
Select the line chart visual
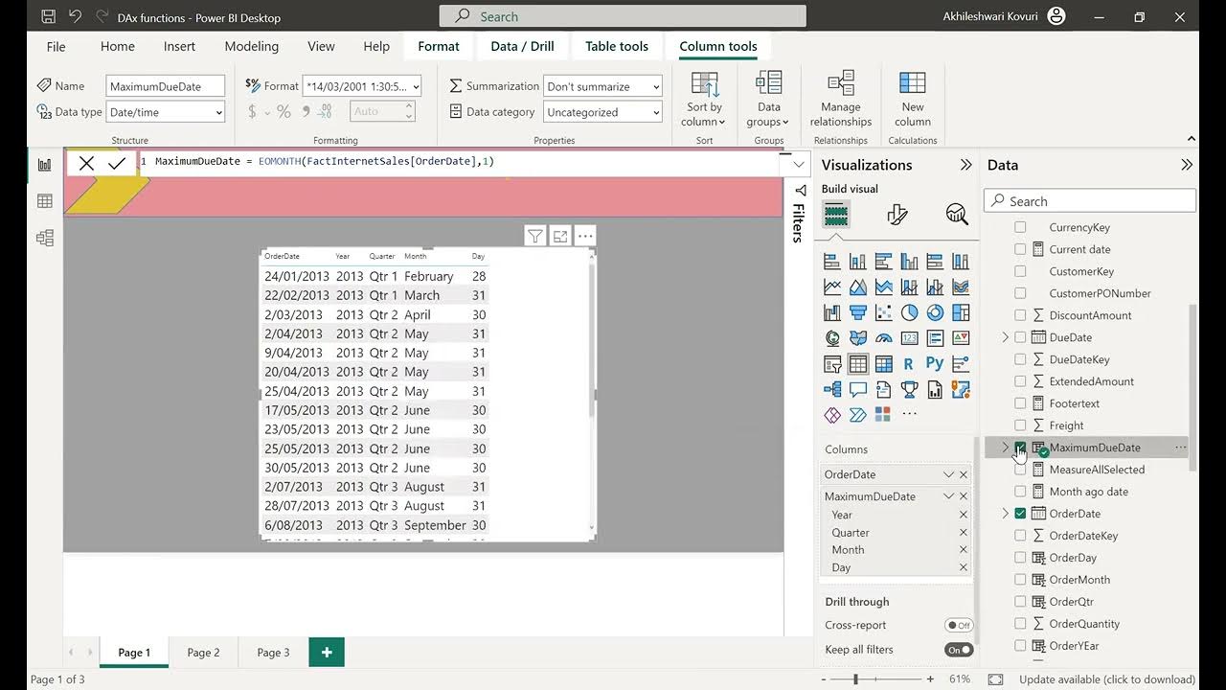point(831,287)
